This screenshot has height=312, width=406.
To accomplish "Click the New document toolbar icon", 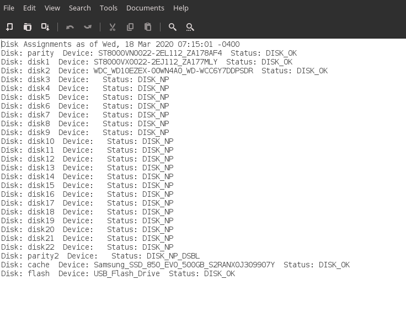I will tap(9, 27).
